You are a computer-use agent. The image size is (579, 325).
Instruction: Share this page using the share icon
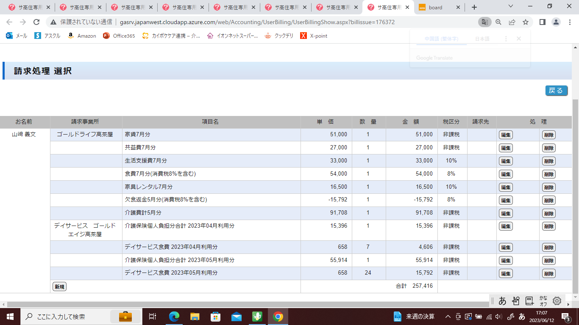pos(512,22)
